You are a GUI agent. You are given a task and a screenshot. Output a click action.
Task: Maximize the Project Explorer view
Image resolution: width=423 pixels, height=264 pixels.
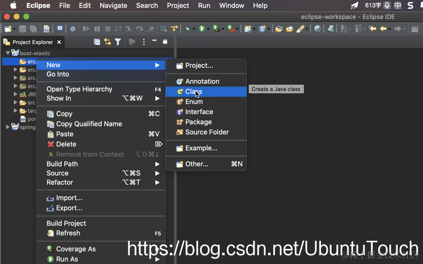click(x=165, y=42)
